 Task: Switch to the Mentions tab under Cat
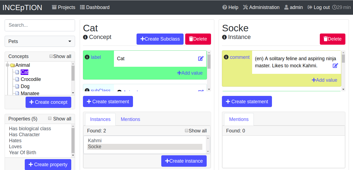pos(130,119)
